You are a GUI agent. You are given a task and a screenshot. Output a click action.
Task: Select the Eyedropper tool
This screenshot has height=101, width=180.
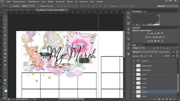pyautogui.click(x=5, y=31)
